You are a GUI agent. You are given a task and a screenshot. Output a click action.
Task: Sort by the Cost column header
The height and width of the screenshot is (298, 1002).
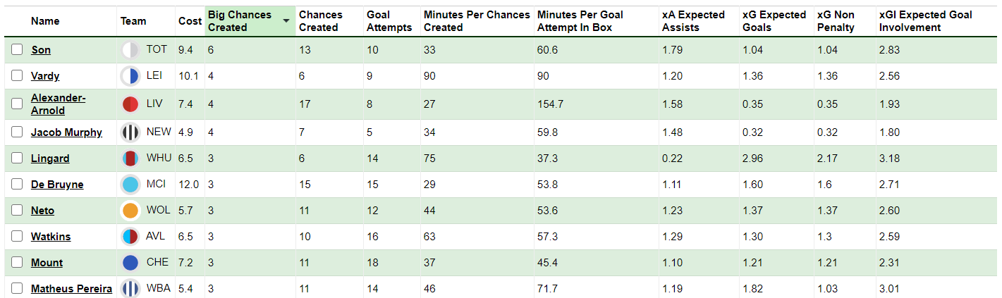click(x=190, y=21)
